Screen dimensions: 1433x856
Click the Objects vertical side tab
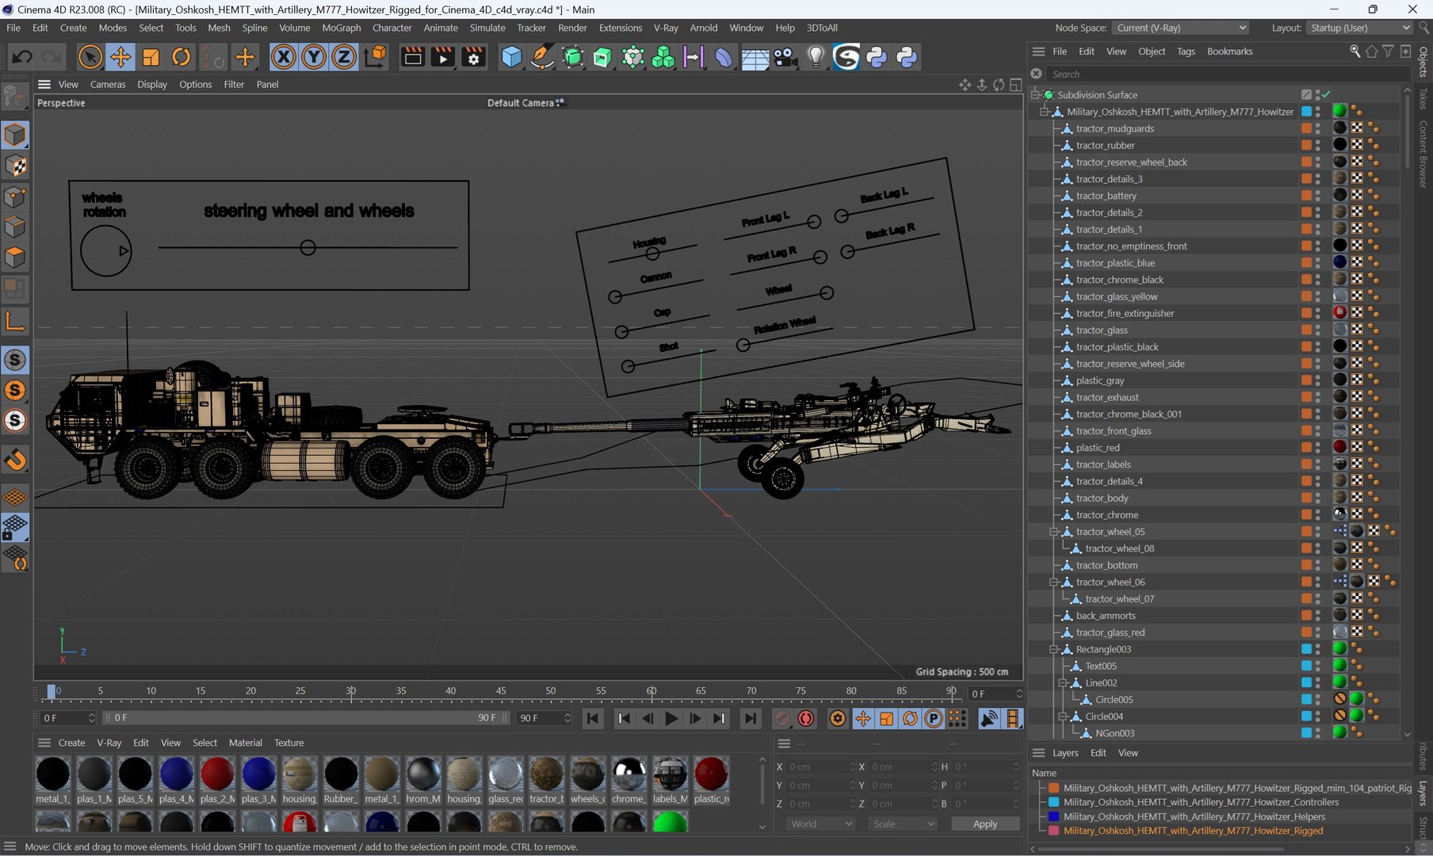[x=1423, y=62]
